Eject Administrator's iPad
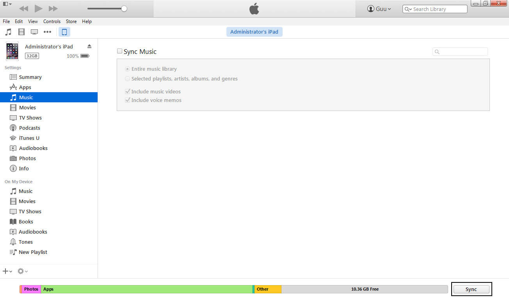This screenshot has height=300, width=509. (x=89, y=46)
